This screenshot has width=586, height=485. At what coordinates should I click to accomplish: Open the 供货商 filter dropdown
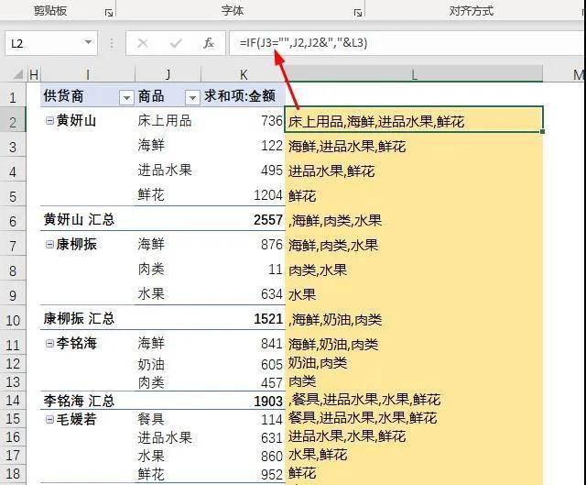click(x=126, y=98)
